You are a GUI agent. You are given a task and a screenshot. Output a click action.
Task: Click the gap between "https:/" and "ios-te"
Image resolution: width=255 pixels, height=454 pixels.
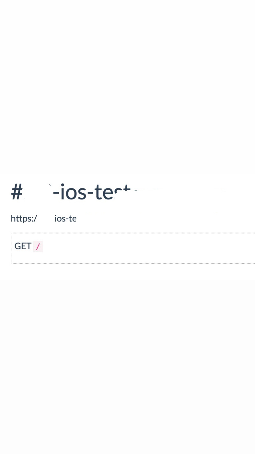[x=46, y=219]
